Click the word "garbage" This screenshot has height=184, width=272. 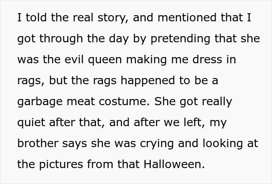click(40, 102)
